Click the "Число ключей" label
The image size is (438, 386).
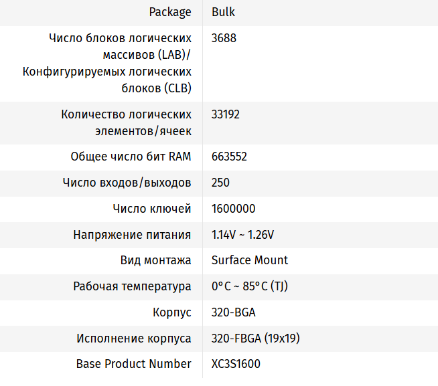pyautogui.click(x=152, y=209)
